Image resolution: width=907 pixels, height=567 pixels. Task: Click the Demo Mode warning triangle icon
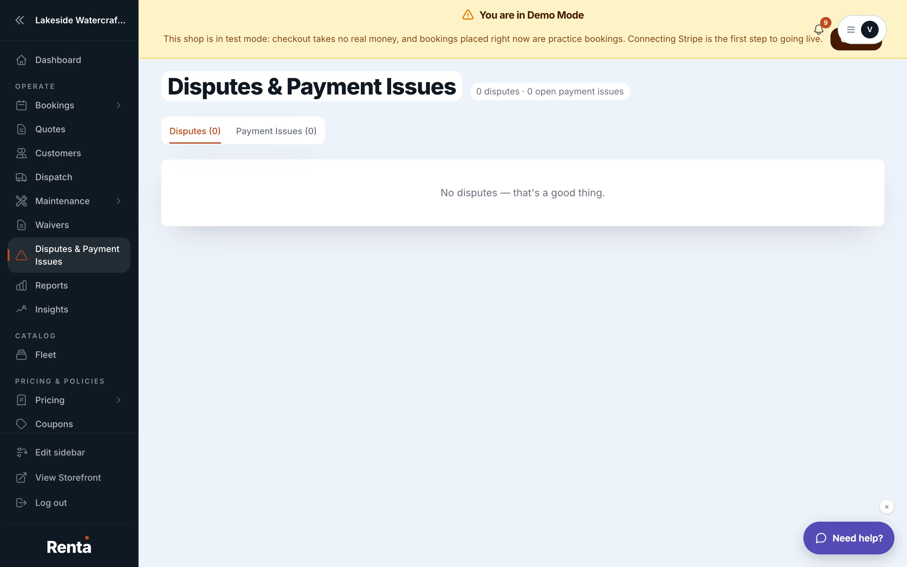pos(468,15)
